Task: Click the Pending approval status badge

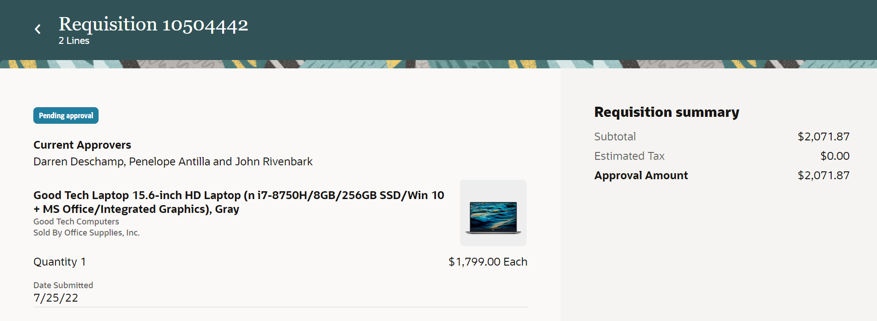Action: click(x=66, y=115)
